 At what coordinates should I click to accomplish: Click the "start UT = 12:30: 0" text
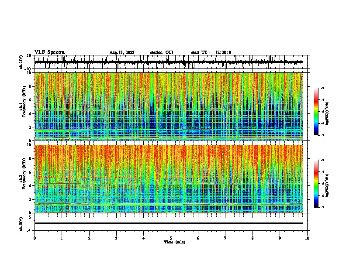pos(211,52)
